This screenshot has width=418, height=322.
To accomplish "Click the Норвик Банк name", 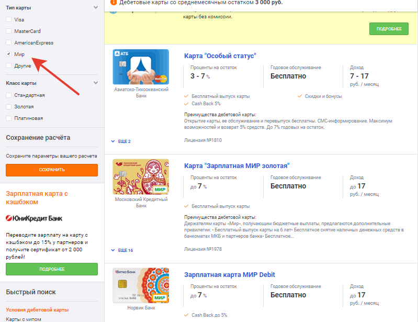I will click(x=141, y=308).
